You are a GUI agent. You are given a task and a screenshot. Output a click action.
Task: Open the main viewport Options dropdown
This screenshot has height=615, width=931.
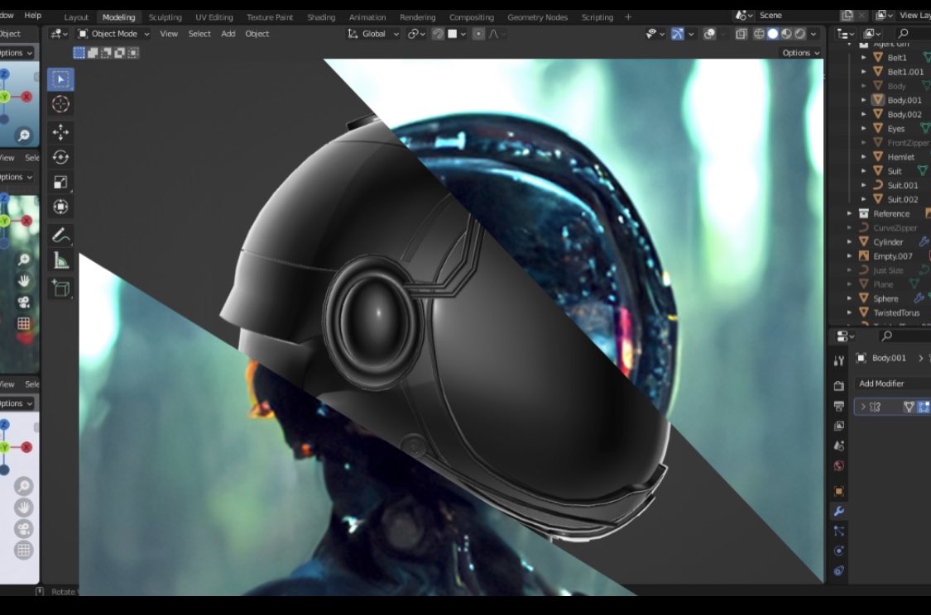click(801, 53)
